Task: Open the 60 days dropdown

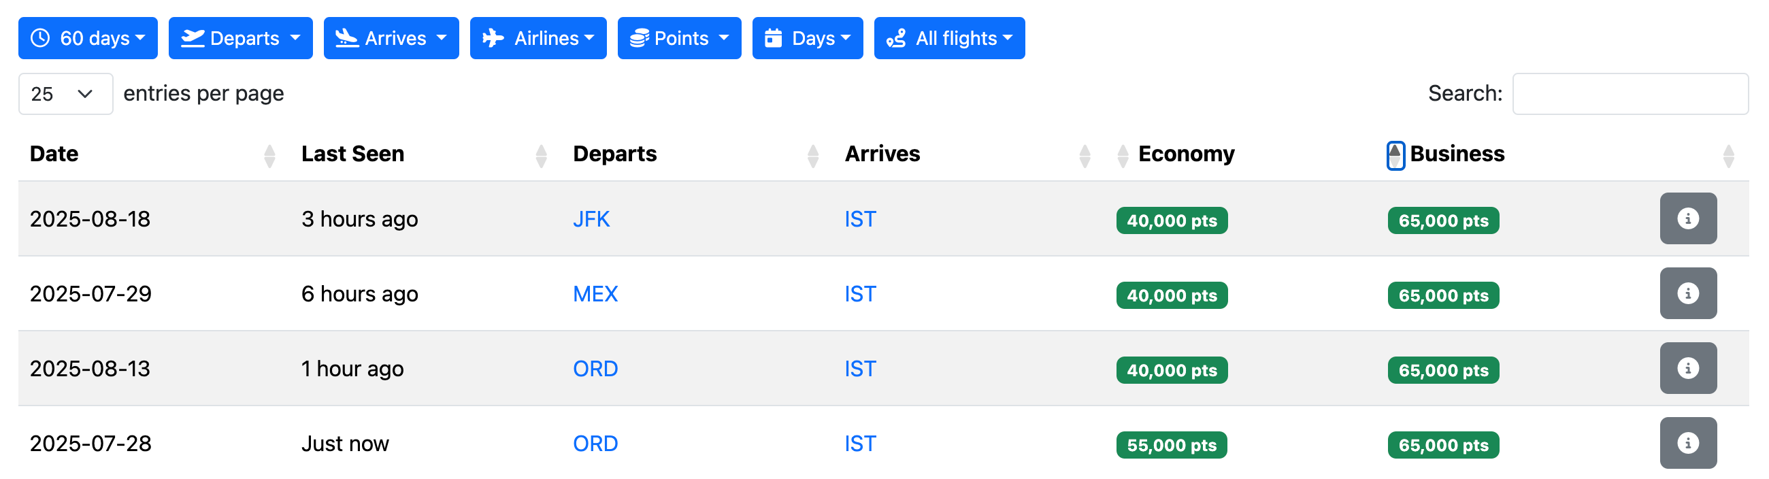Action: point(88,37)
